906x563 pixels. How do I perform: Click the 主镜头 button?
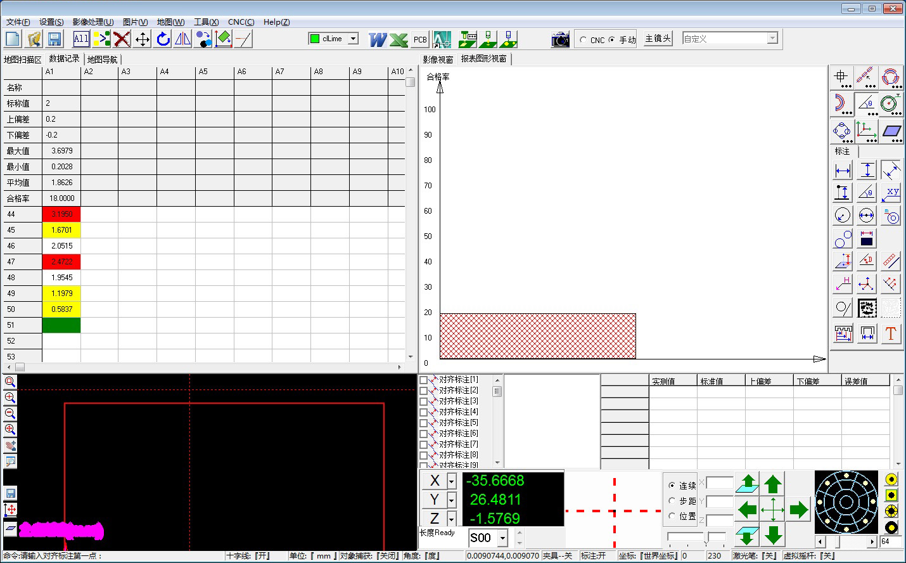point(658,39)
